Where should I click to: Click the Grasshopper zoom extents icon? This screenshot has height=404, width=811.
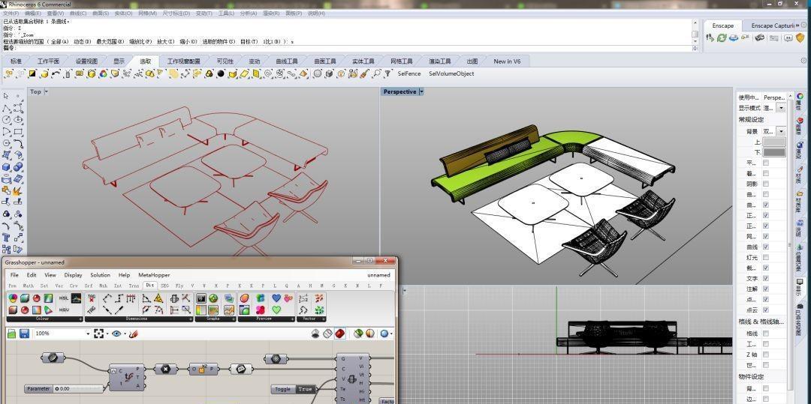(x=99, y=334)
